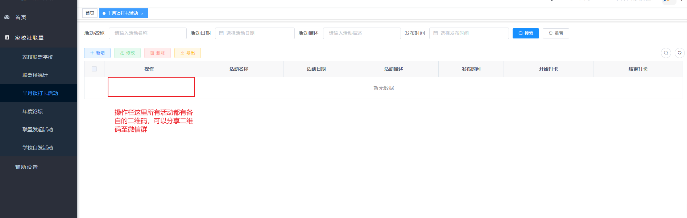Click the blue 搜索 button
Viewport: 687px width, 218px height.
click(526, 33)
